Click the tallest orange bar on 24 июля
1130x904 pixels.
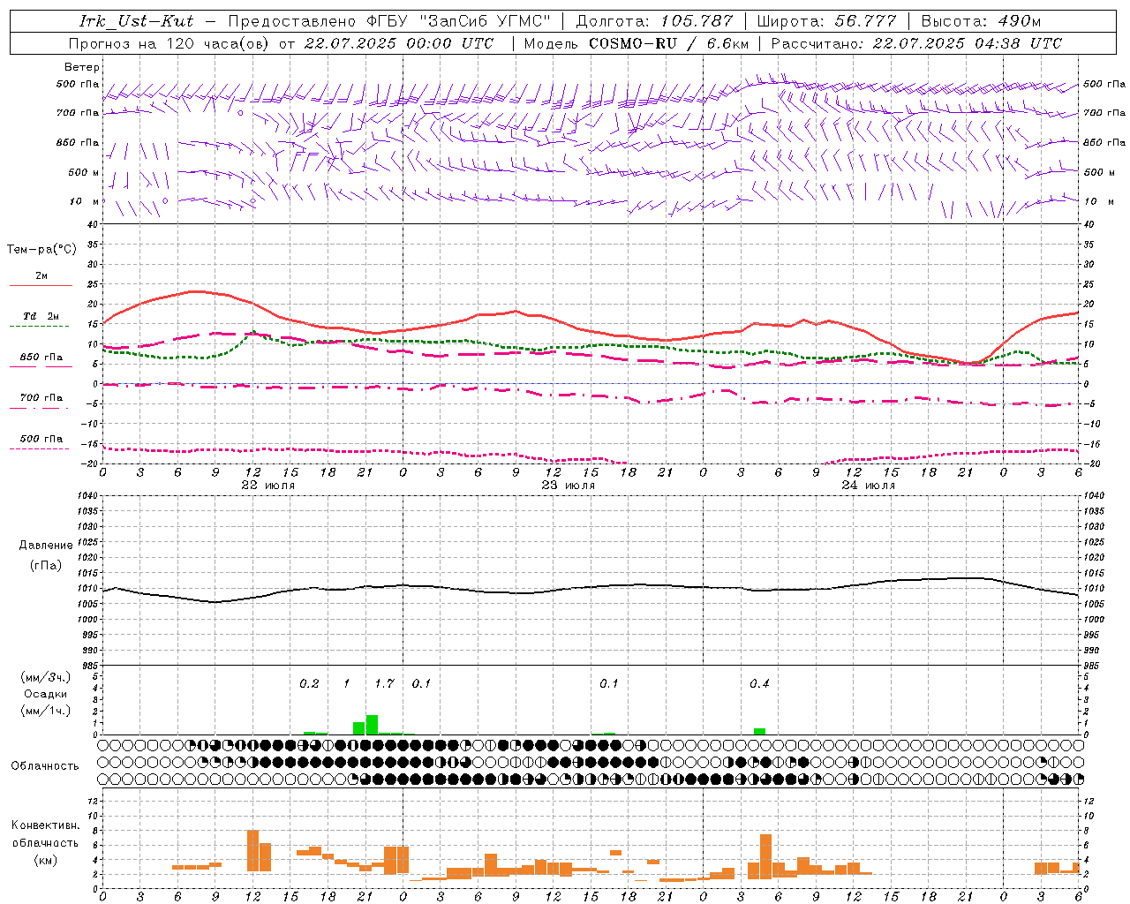pos(765,856)
